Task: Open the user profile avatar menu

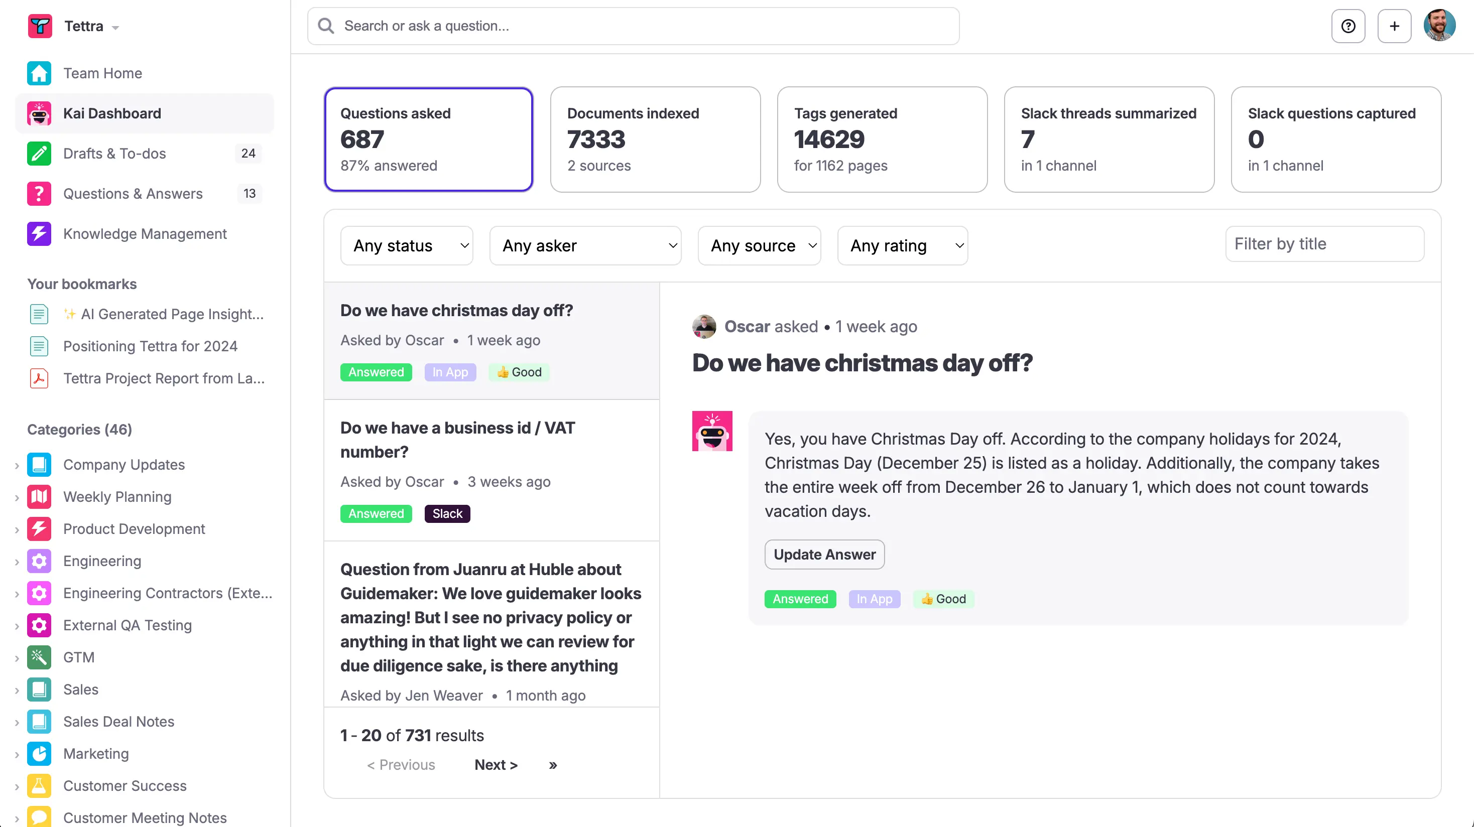Action: [1439, 26]
